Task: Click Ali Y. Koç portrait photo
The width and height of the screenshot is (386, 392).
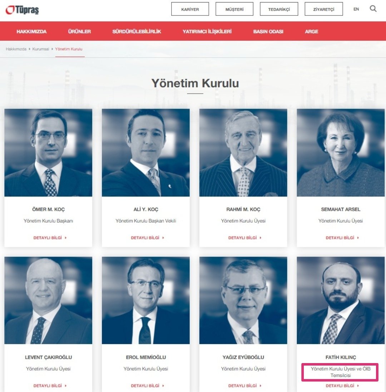Action: coord(146,153)
